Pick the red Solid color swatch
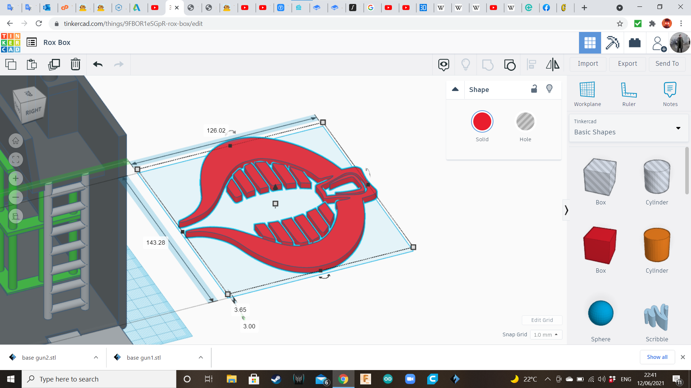Screen dimensions: 691x388 point(482,122)
